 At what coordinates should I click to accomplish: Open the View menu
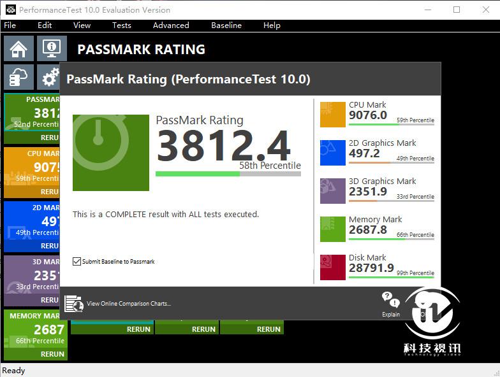[x=82, y=25]
